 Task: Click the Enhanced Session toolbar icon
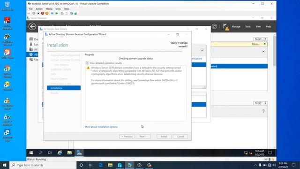72,14
